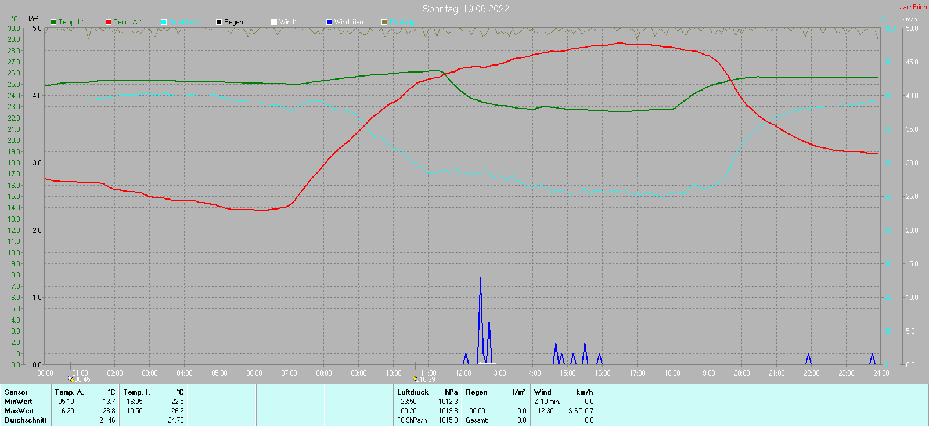Click the marker icon at 10:39
929x426 pixels.
(416, 379)
